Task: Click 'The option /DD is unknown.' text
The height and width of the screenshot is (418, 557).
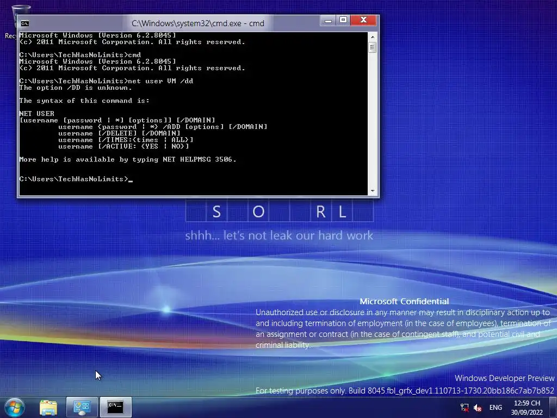Action: (75, 88)
